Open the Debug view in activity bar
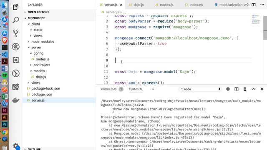 16,47
